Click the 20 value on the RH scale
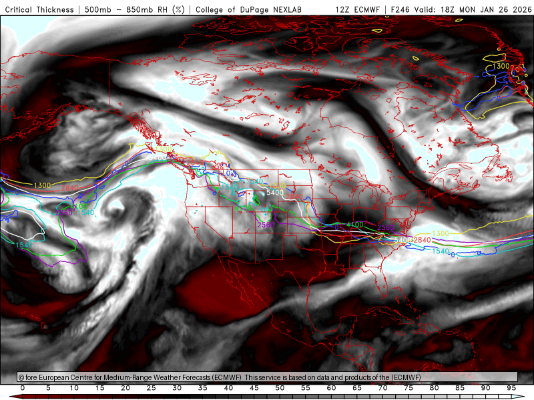 click(x=125, y=388)
